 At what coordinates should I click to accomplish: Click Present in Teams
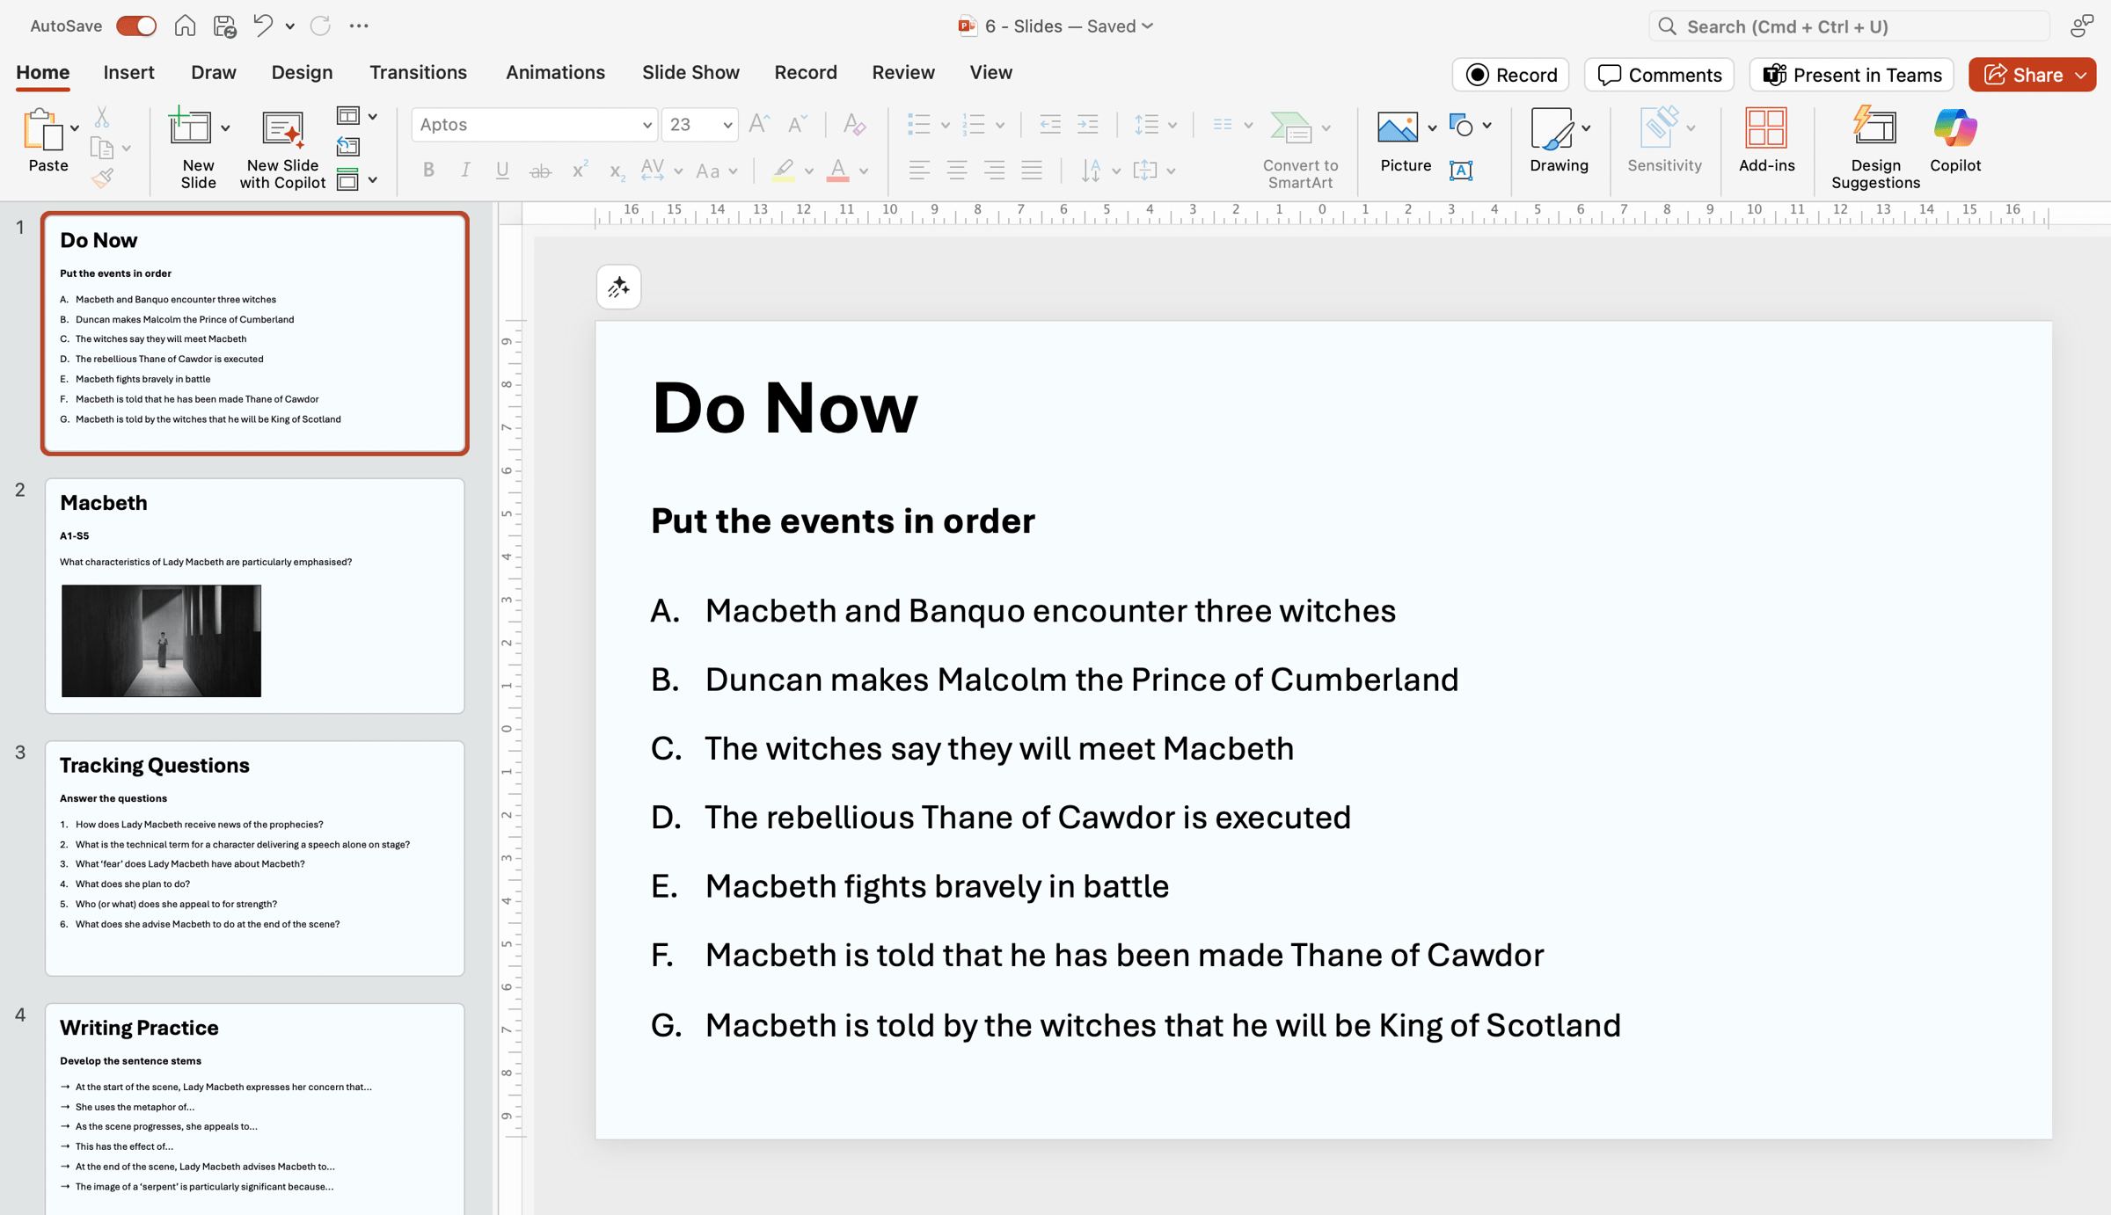1850,75
